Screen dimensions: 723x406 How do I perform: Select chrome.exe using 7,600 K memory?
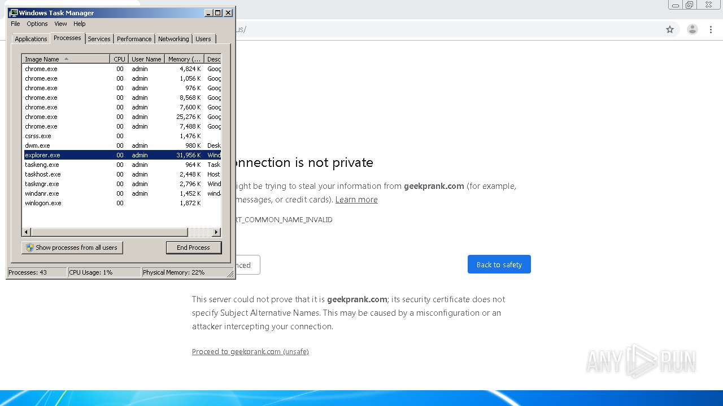[121, 107]
